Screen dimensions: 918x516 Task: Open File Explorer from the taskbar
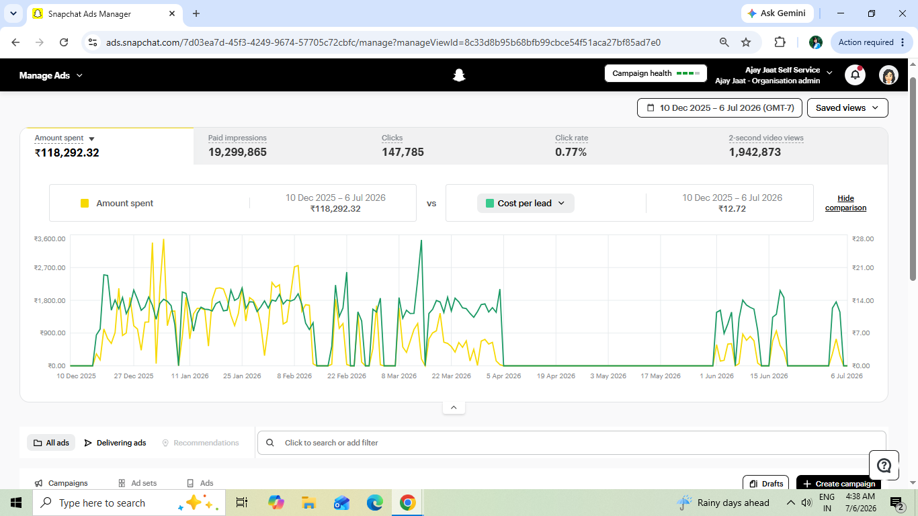point(308,503)
